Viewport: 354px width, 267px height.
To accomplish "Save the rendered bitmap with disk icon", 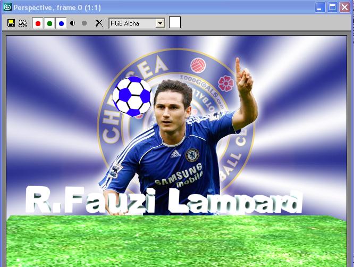I will pos(11,23).
